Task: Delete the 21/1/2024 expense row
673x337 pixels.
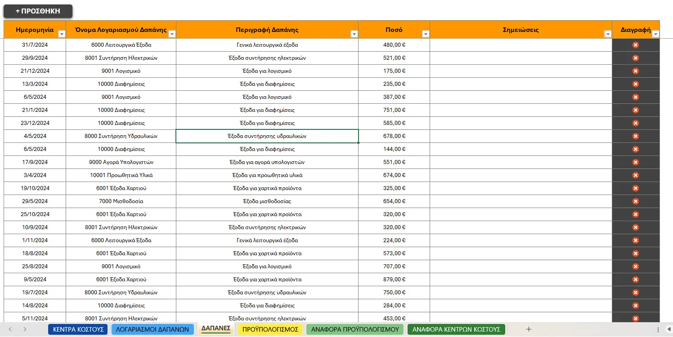Action: (x=636, y=110)
